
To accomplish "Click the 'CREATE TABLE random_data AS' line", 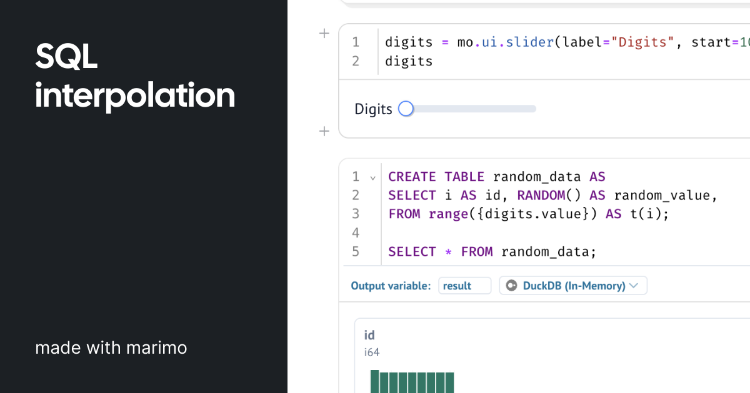I will tap(497, 177).
